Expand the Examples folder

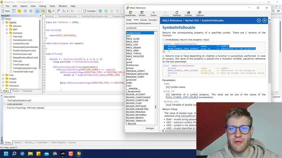[x=7, y=33]
